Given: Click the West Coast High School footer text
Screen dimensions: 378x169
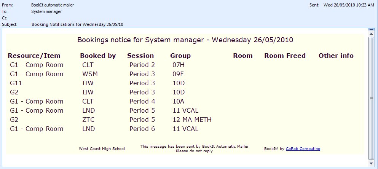Looking at the screenshot, I should (102, 149).
